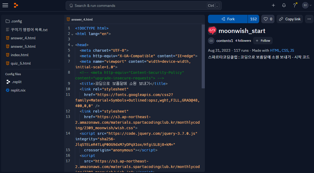The image size is (314, 173).
Task: Click the Replit icon beside .replit
Action: pyautogui.click(x=8, y=82)
